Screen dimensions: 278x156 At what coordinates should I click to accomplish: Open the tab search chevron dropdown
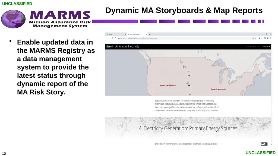click(258, 34)
